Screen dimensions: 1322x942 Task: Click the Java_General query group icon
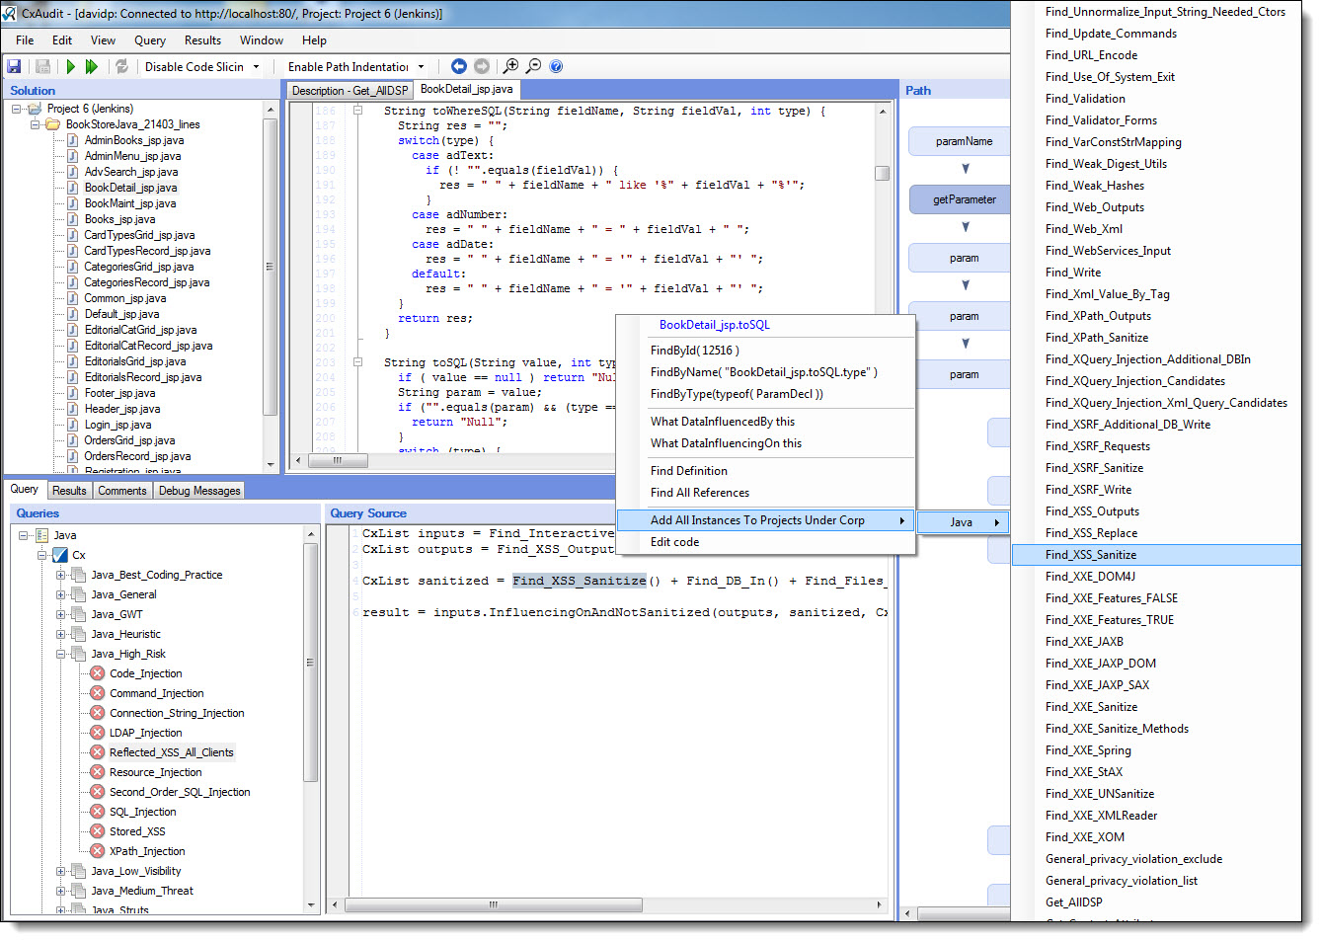78,594
